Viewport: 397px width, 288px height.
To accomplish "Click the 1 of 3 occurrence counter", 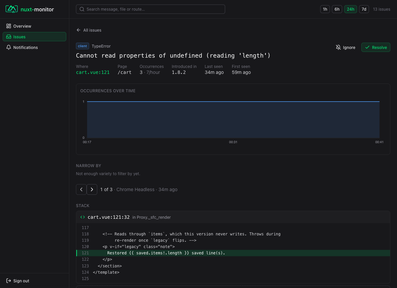I will tap(106, 189).
